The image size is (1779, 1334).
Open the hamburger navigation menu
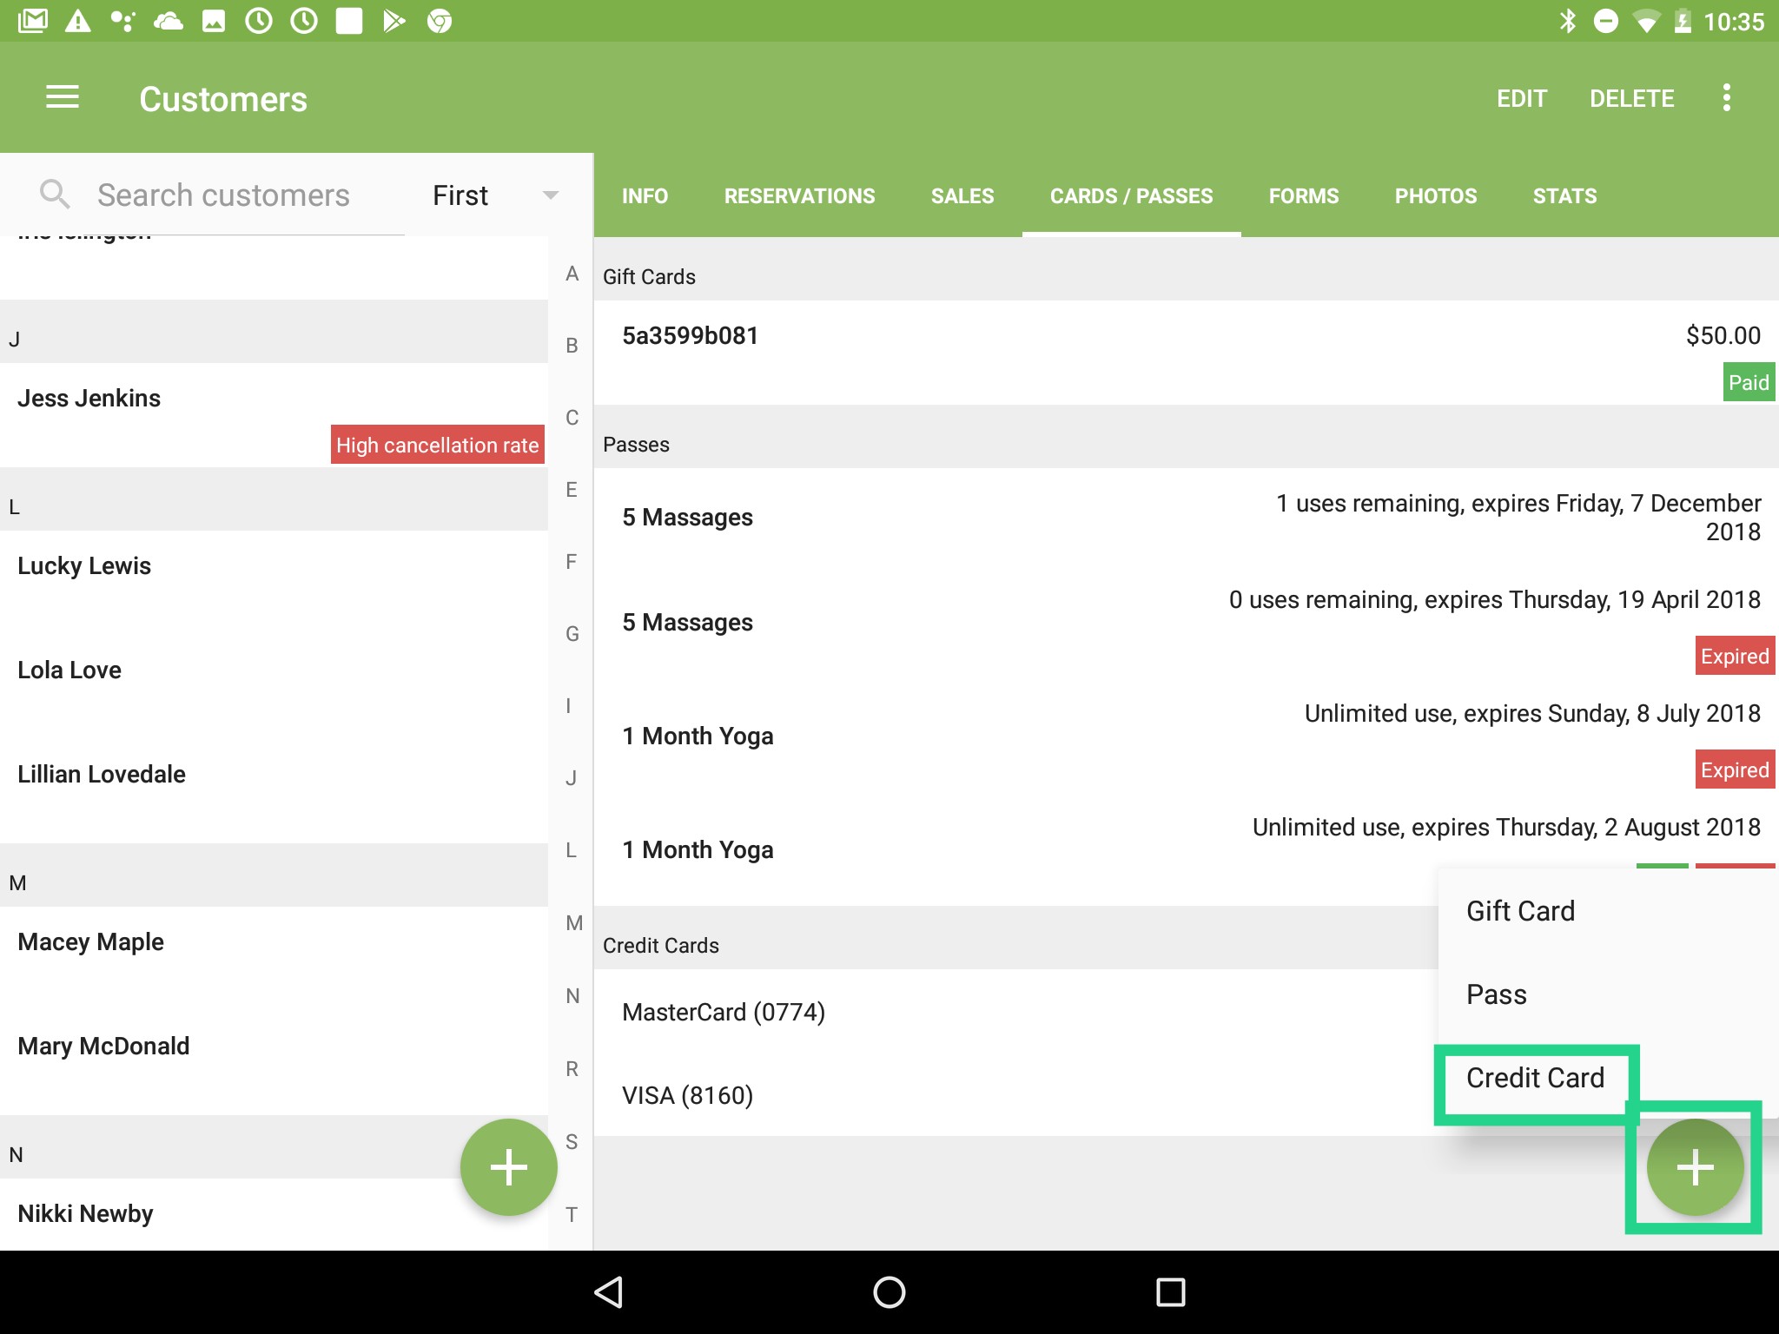(x=62, y=98)
